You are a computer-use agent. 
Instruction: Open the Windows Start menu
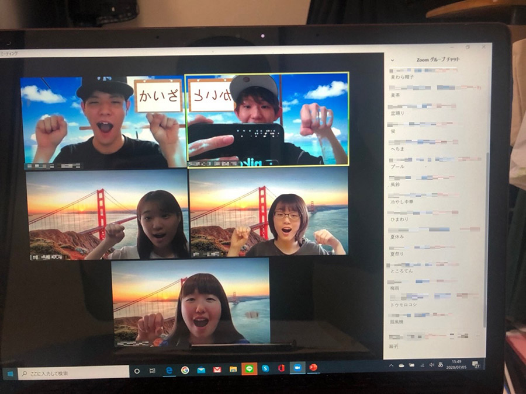[10, 372]
